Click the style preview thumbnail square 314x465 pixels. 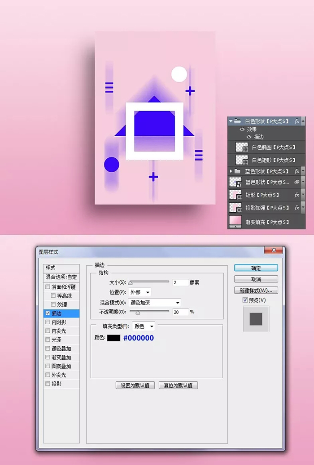click(256, 319)
